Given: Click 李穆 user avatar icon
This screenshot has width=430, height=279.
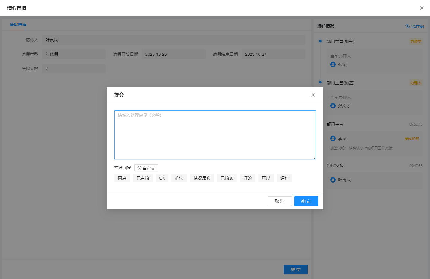Looking at the screenshot, I should (333, 138).
